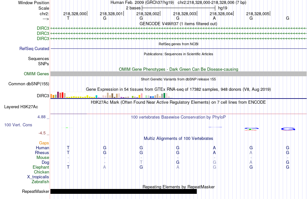Select the Scale label in the ruler
Image resolution: width=307 pixels, height=199 pixels.
(44, 8)
